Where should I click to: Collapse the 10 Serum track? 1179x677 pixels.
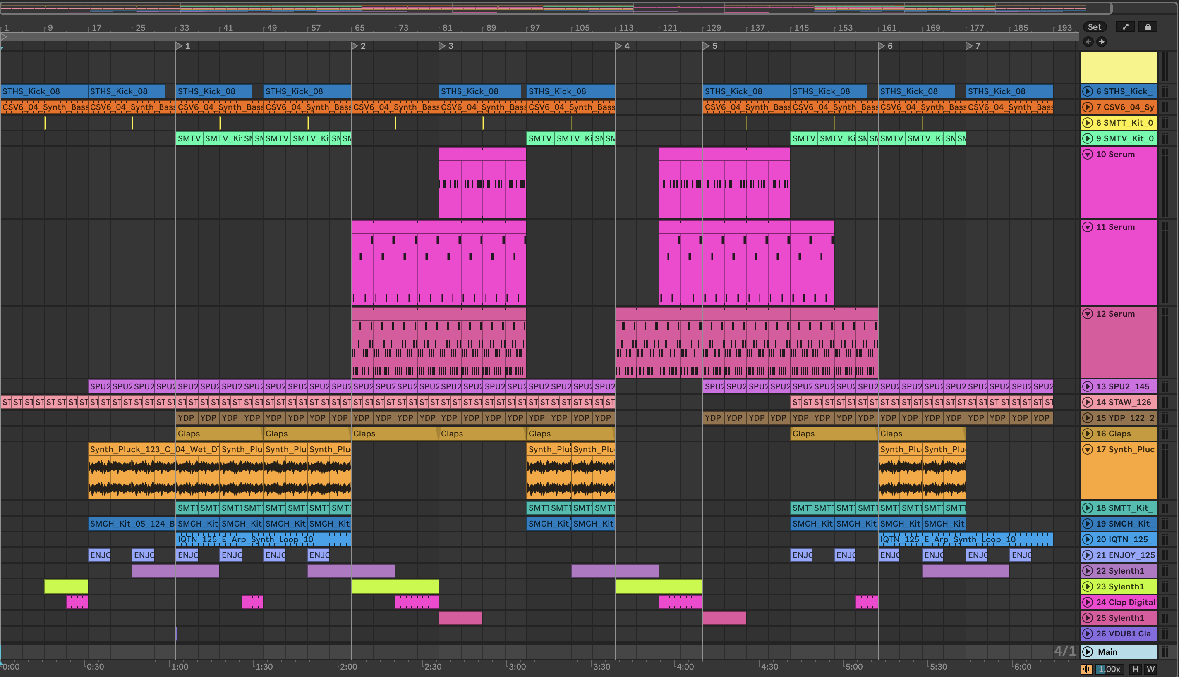pyautogui.click(x=1087, y=155)
